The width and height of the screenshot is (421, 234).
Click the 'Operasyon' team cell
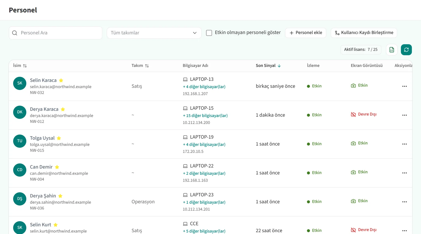[143, 202]
